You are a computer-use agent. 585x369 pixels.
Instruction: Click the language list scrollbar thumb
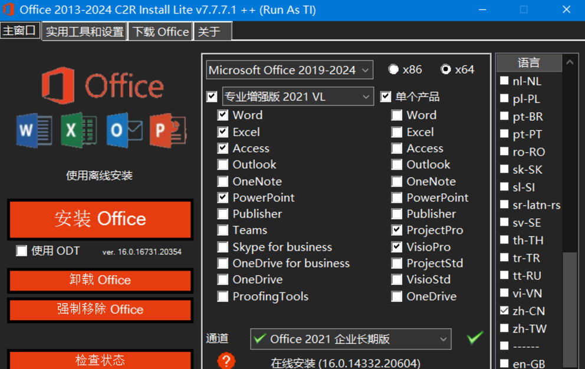click(x=570, y=309)
